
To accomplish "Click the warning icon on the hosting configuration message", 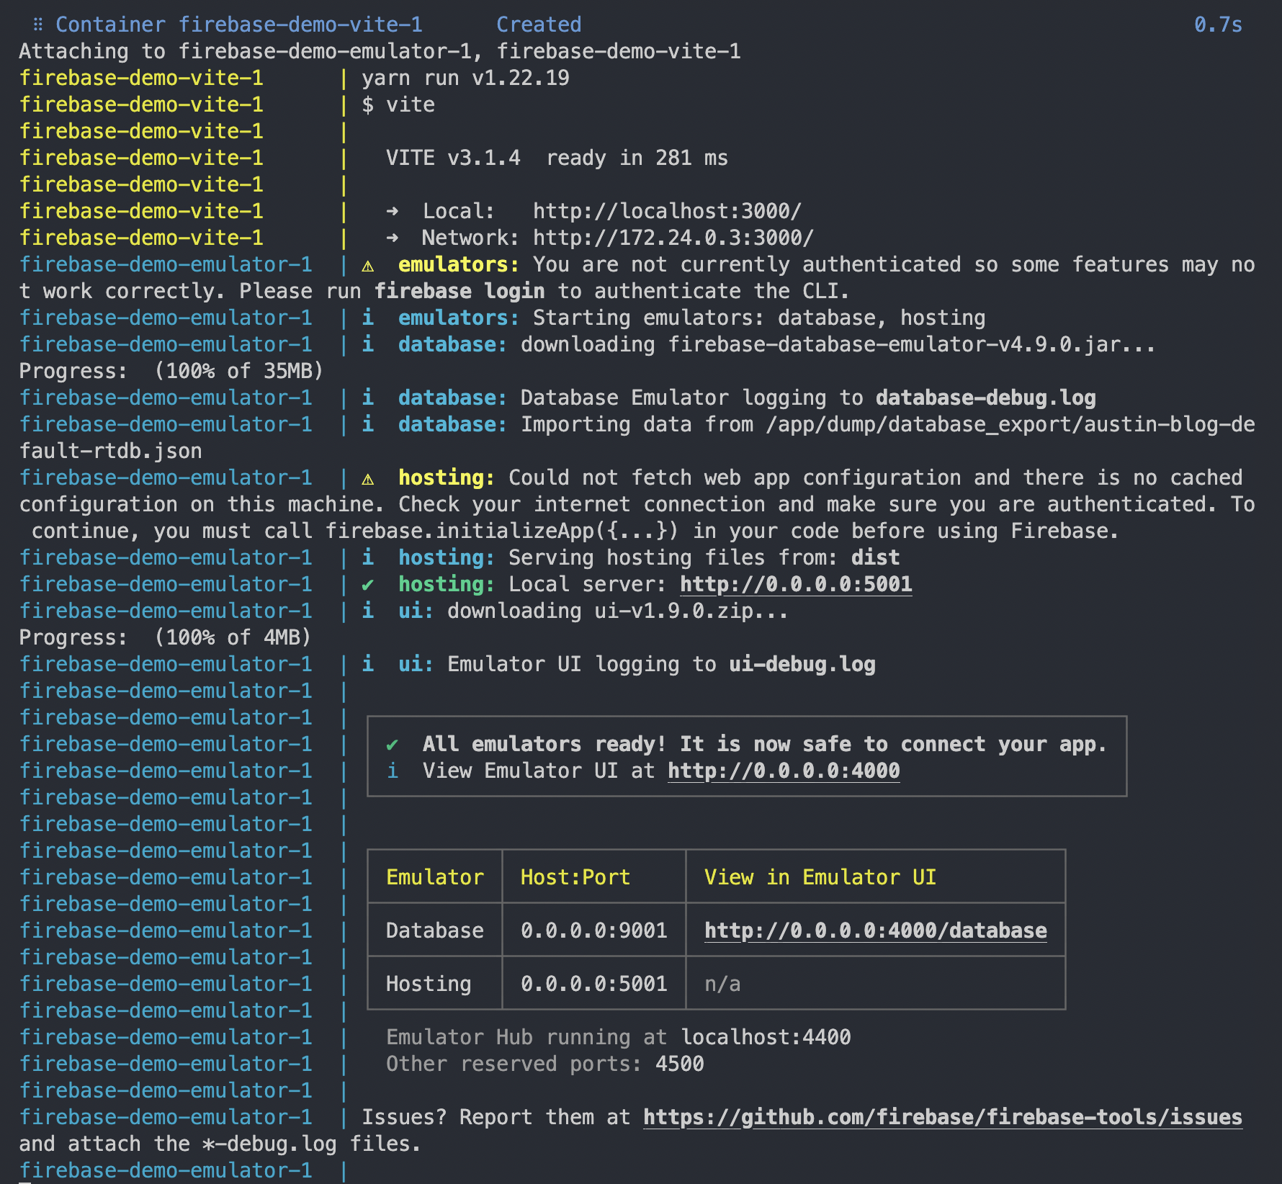I will pos(369,477).
